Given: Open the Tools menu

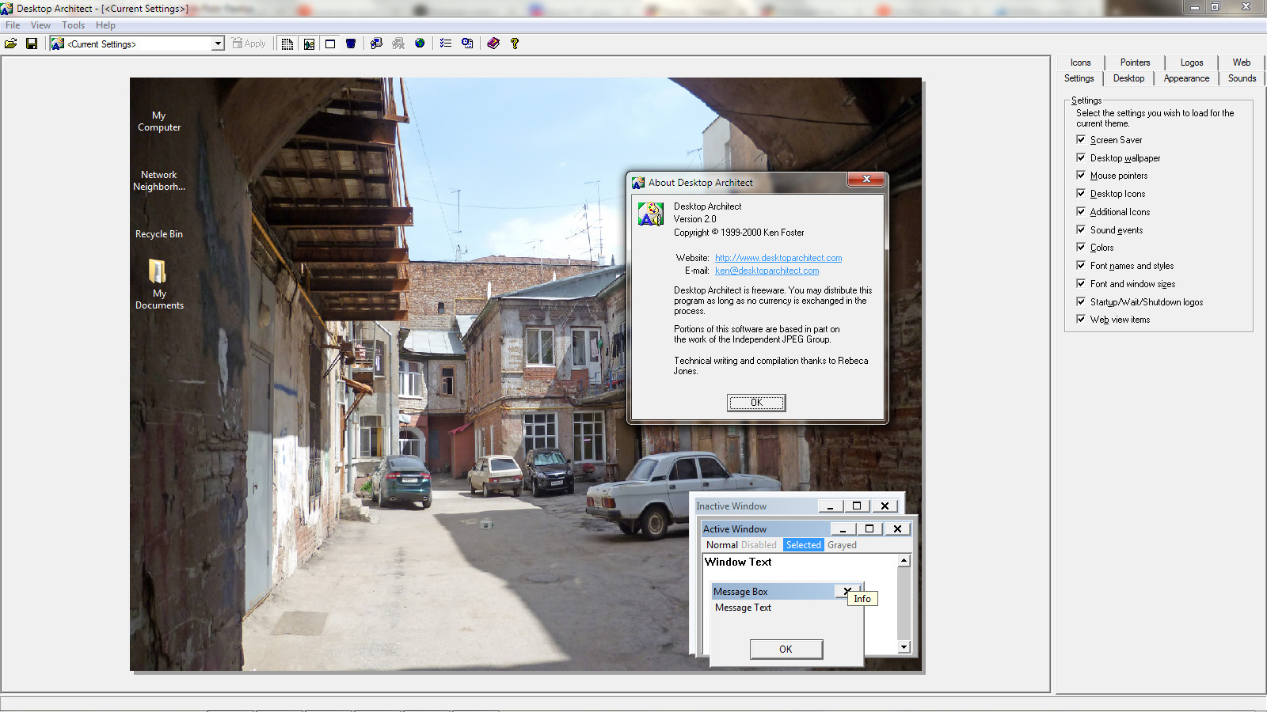Looking at the screenshot, I should [73, 25].
